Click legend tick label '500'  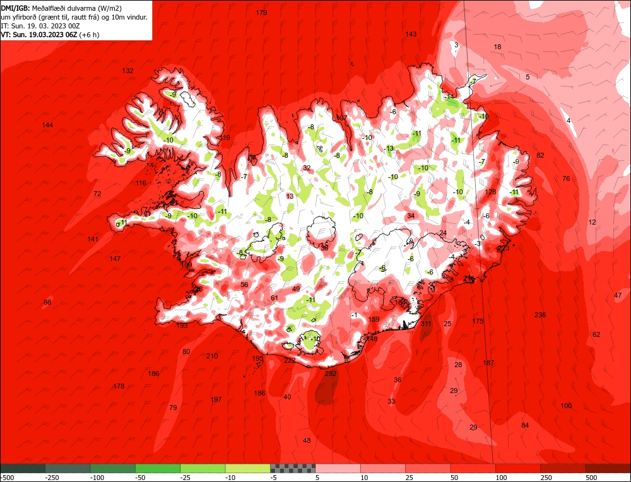tap(592, 478)
